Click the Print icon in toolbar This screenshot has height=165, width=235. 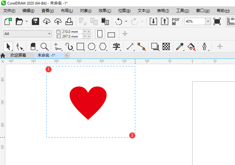[69, 21]
